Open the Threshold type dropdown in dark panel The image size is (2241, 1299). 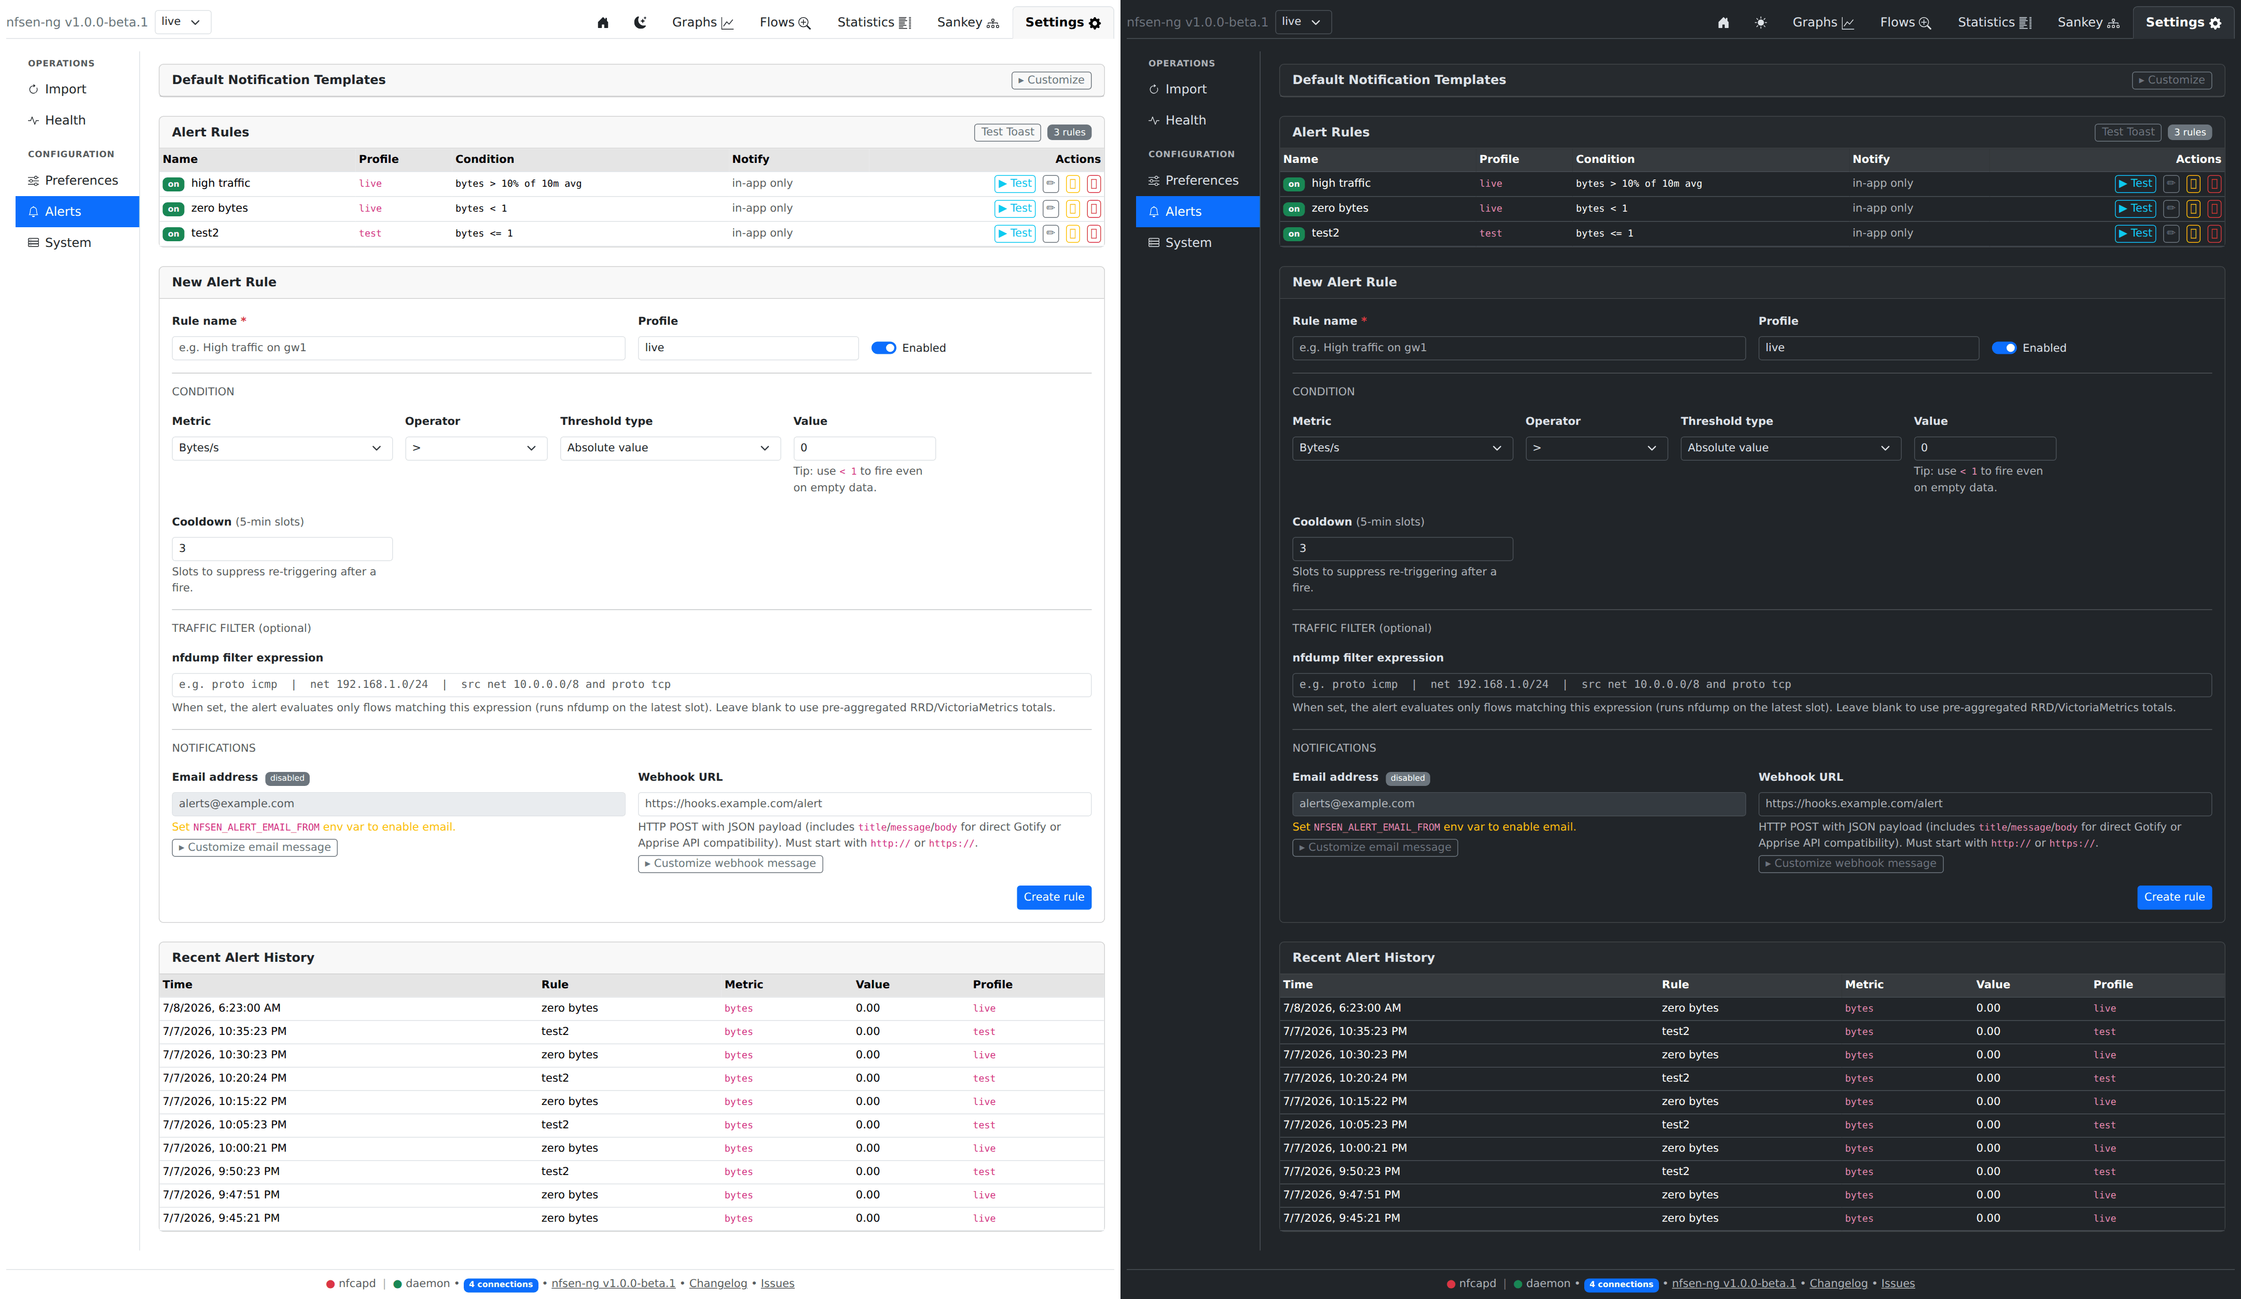(x=1790, y=448)
